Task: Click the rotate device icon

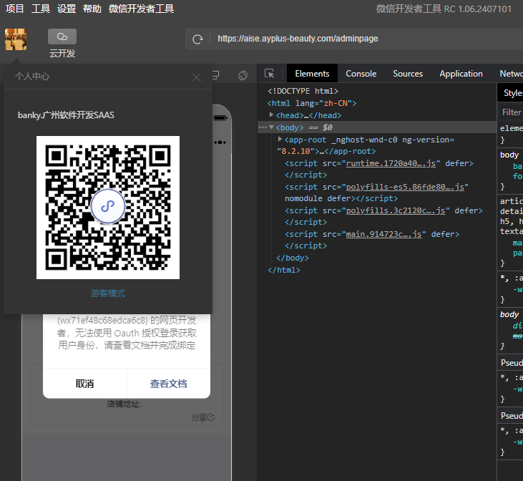Action: 243,75
